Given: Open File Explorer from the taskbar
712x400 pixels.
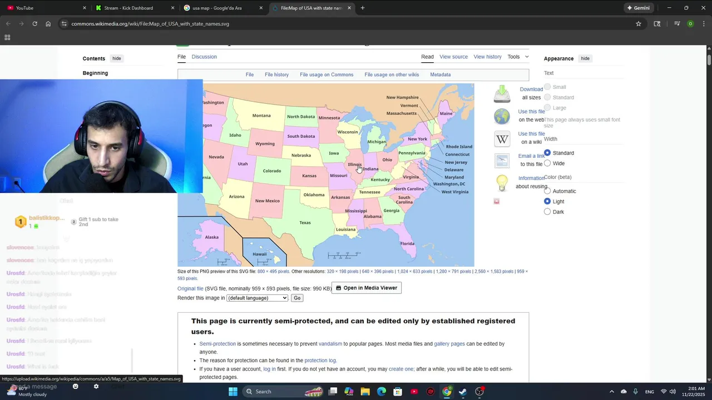Looking at the screenshot, I should pyautogui.click(x=365, y=392).
